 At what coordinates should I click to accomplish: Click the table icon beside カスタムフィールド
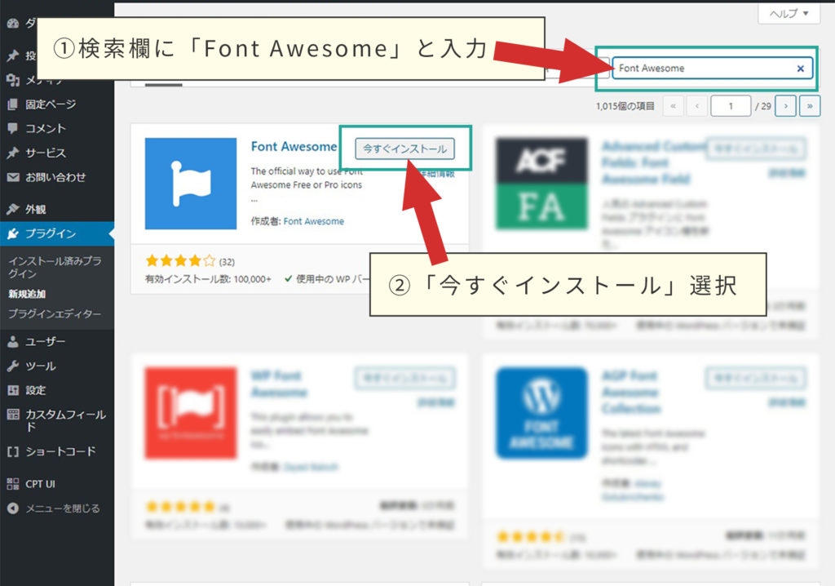tap(13, 415)
